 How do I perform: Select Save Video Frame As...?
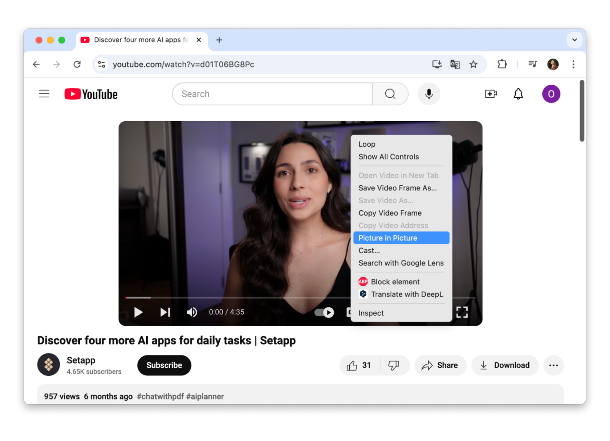401,188
